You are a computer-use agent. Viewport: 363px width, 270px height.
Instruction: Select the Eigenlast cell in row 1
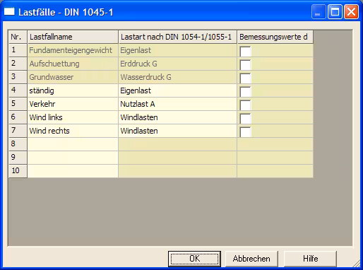(x=178, y=50)
